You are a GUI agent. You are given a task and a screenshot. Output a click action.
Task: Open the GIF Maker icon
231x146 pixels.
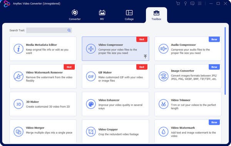tap(91, 76)
